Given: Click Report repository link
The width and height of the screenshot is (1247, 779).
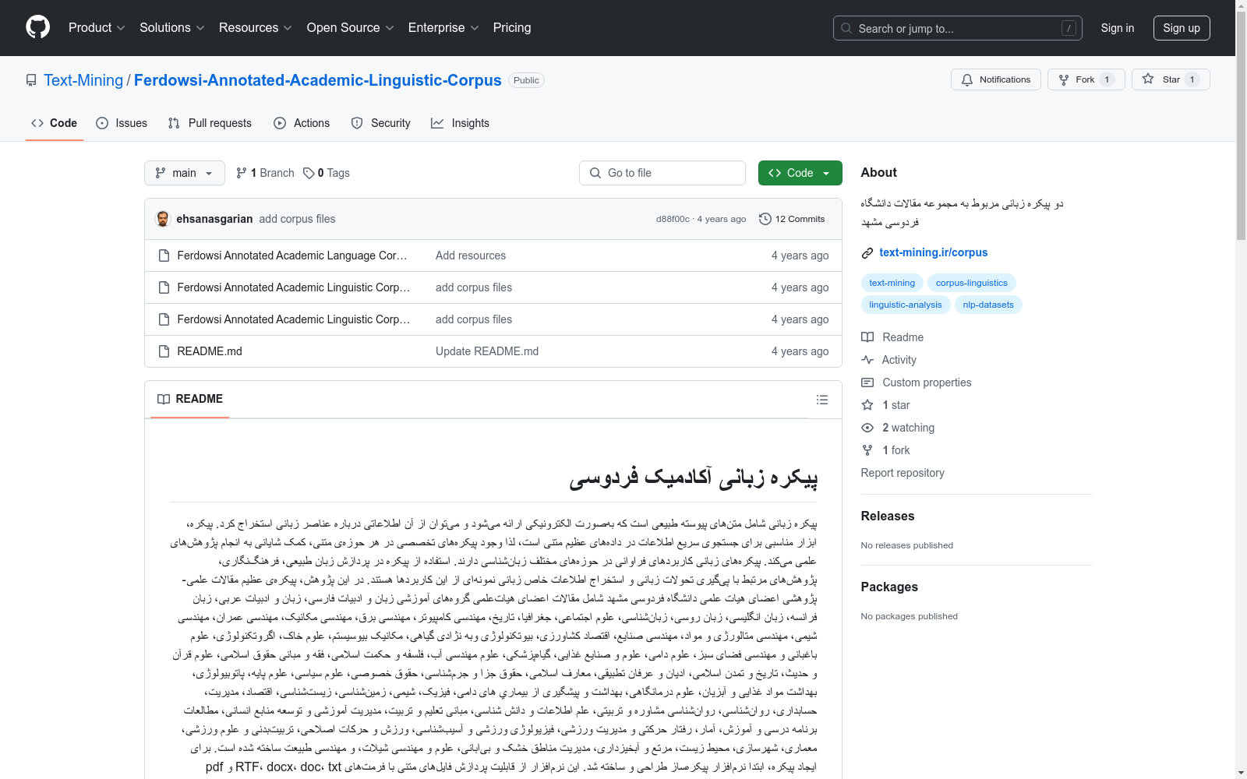Looking at the screenshot, I should (x=903, y=473).
